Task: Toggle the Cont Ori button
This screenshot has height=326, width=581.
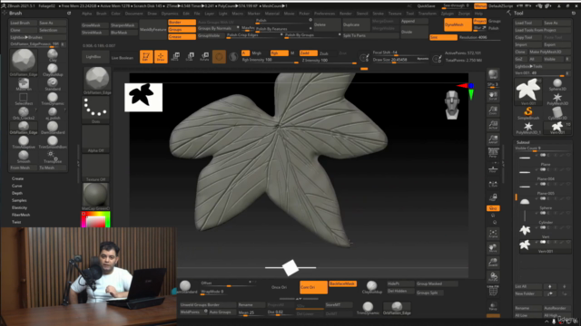Action: point(313,287)
